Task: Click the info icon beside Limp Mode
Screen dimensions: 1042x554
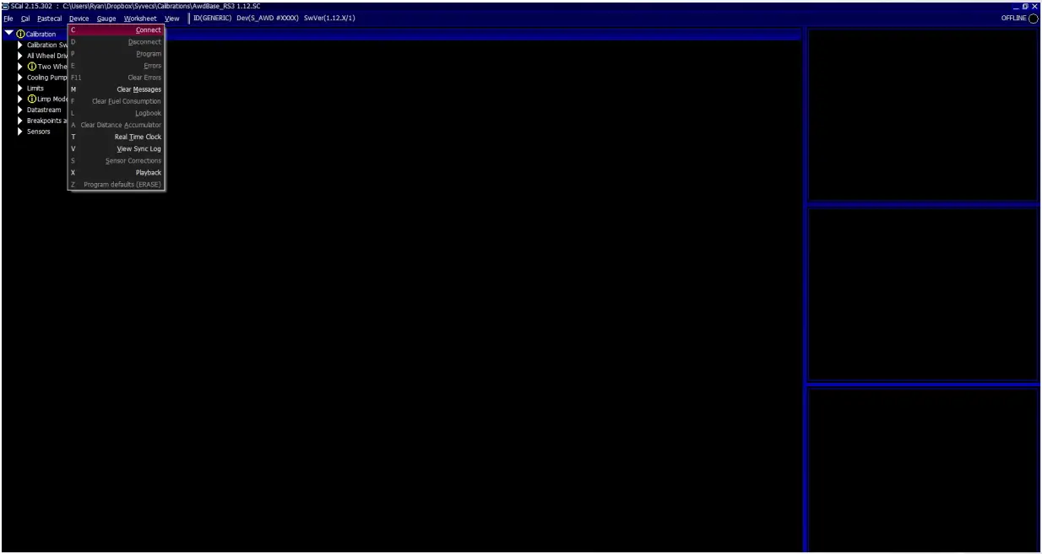Action: (32, 99)
